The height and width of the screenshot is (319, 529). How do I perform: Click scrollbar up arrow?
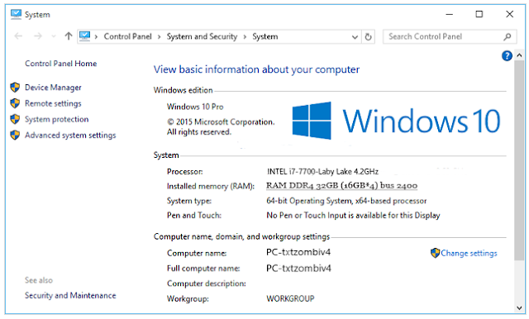(x=519, y=55)
